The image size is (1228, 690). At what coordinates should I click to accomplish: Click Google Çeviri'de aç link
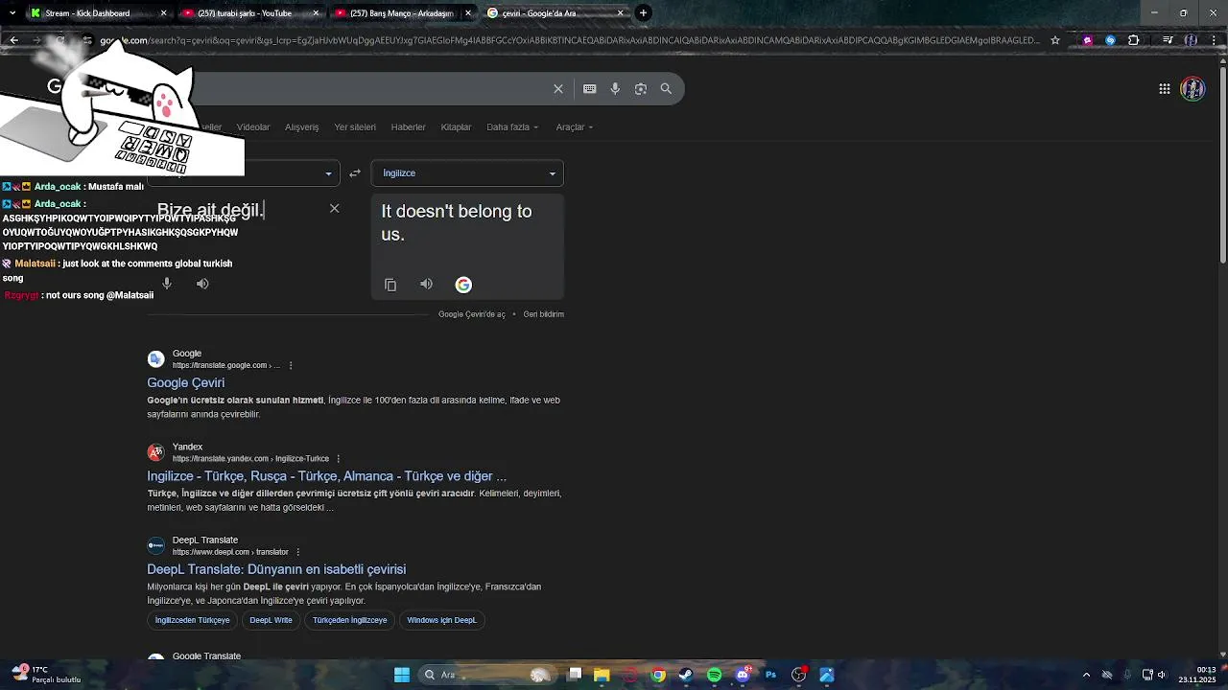[471, 314]
